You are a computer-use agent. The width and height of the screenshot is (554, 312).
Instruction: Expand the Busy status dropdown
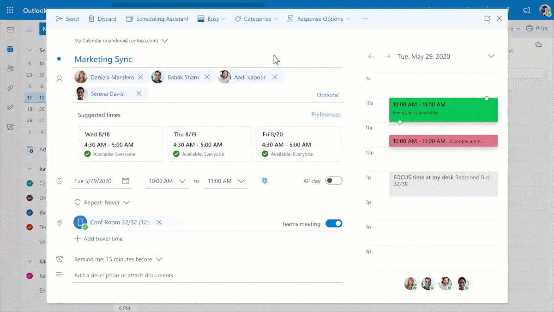click(211, 18)
